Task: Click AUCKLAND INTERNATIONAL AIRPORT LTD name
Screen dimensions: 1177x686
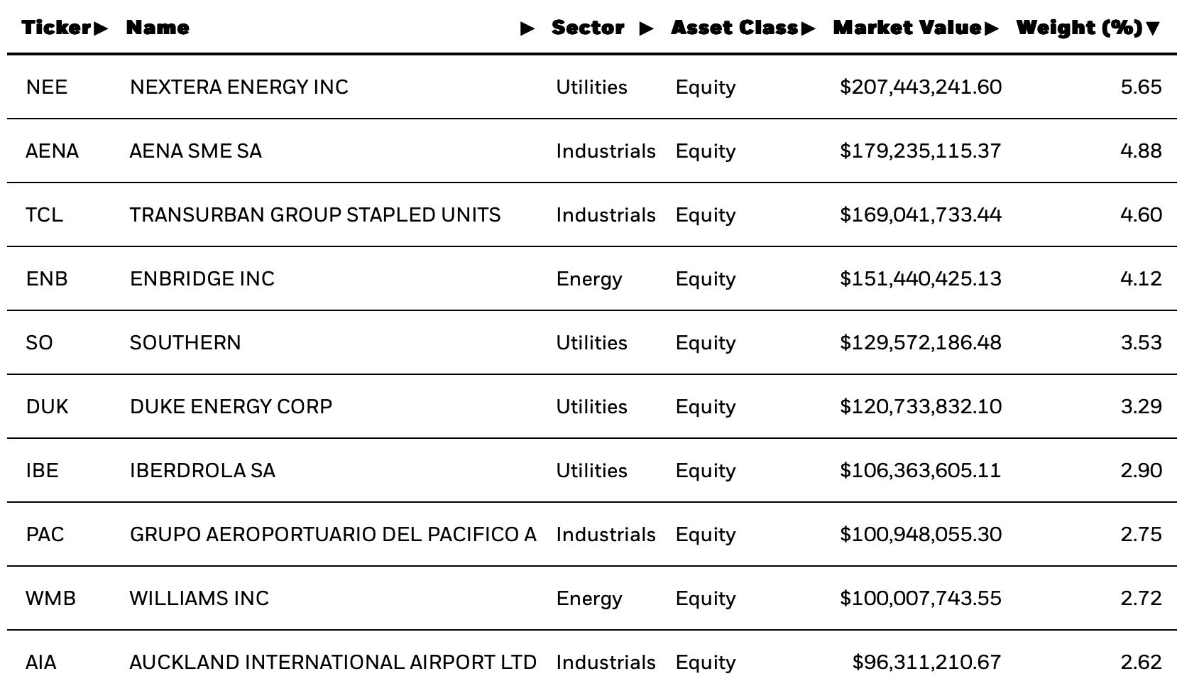Action: 333,662
